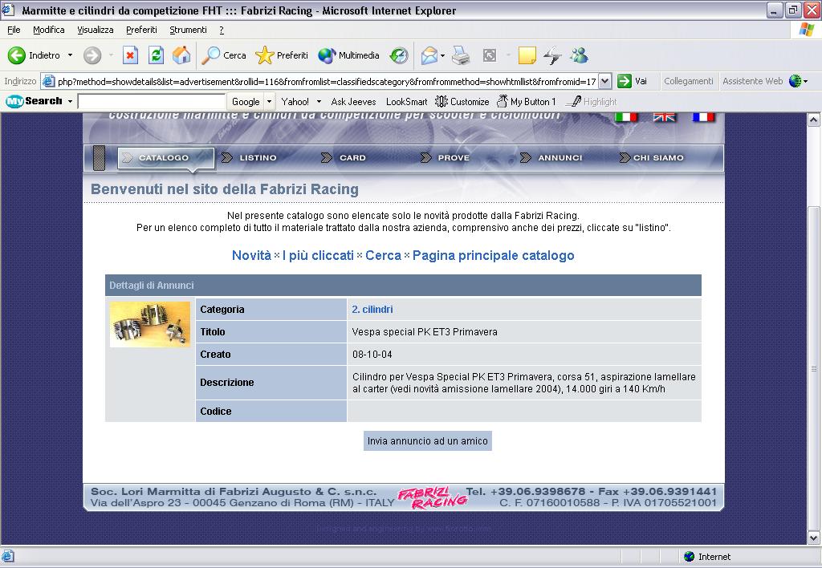
Task: Expand the Google search engine dropdown
Action: tap(269, 101)
